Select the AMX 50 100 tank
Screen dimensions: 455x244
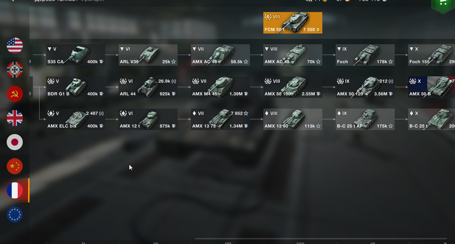click(x=293, y=87)
